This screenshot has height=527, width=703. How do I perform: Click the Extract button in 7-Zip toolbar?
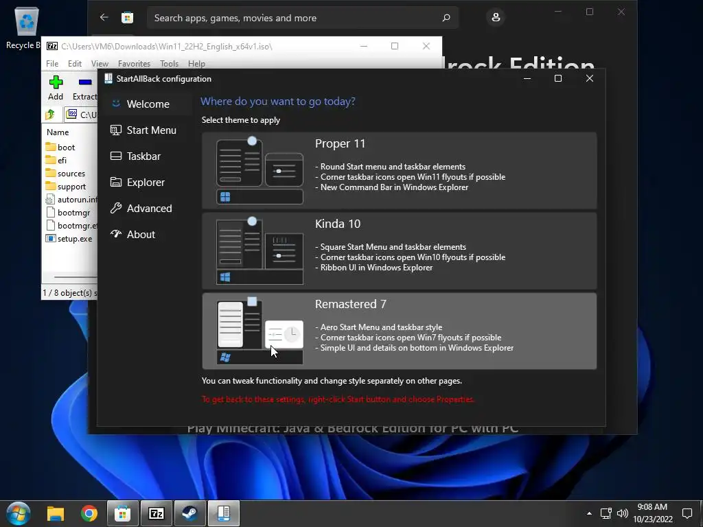click(x=84, y=88)
